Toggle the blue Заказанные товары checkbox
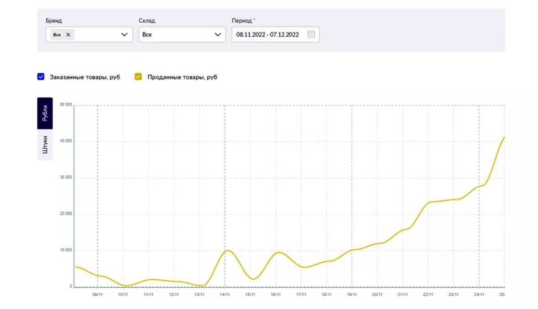The width and height of the screenshot is (538, 309). pyautogui.click(x=41, y=77)
